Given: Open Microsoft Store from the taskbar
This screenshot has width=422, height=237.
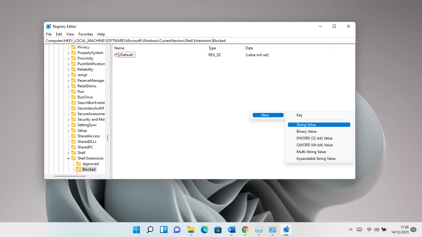Looking at the screenshot, I should tap(218, 230).
